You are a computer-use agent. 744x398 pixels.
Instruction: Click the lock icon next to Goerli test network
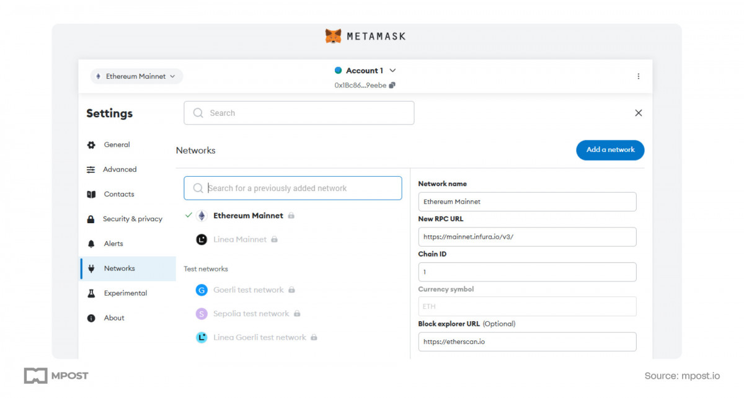point(292,290)
